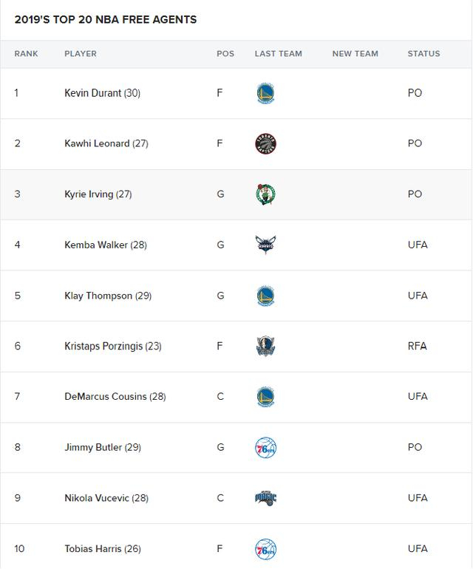Click the Warriors logo in Kevin Durant's row

265,93
